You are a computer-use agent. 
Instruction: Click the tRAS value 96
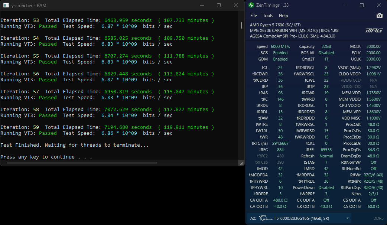point(280,93)
